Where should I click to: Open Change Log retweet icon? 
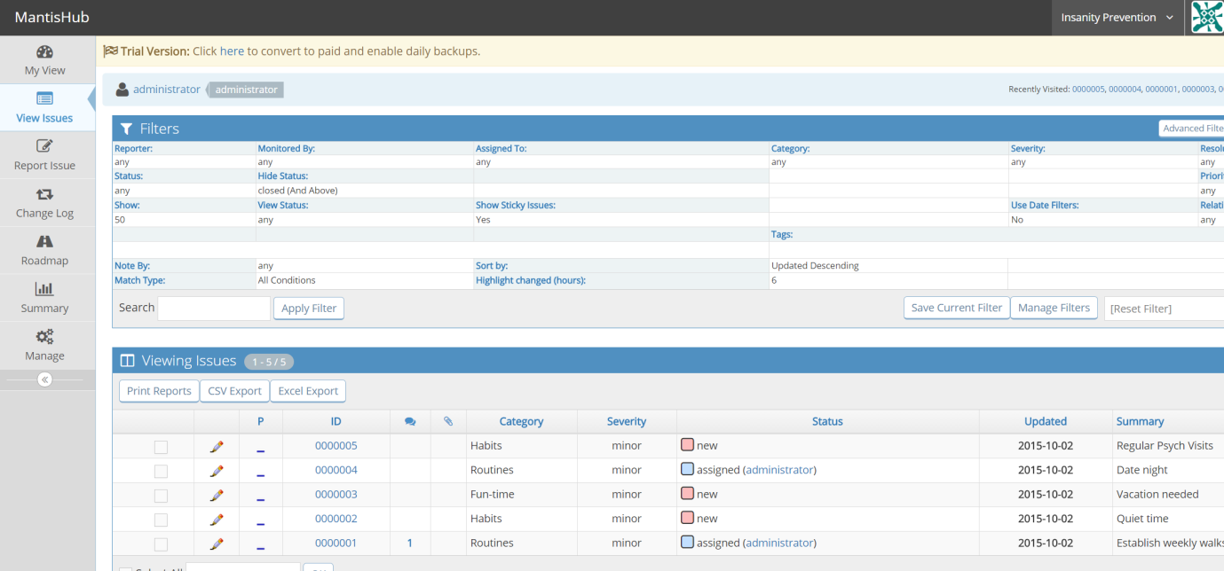[44, 193]
